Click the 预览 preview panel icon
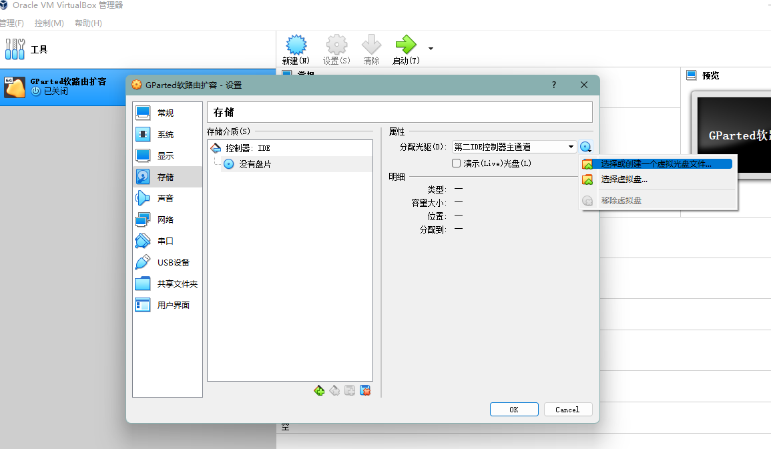Image resolution: width=771 pixels, height=449 pixels. (692, 75)
